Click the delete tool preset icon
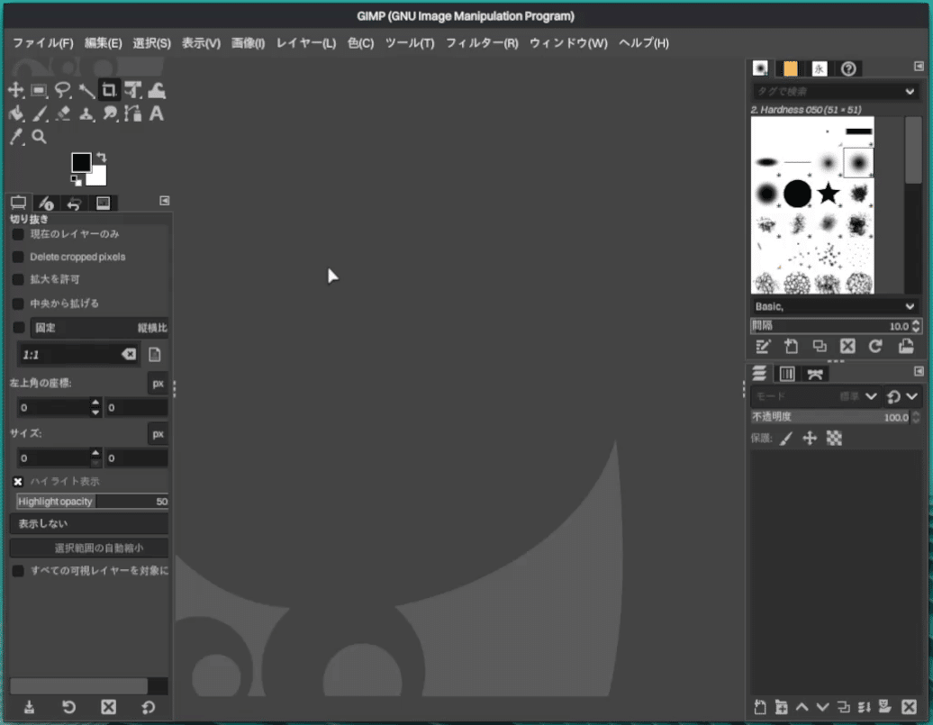 pos(108,707)
